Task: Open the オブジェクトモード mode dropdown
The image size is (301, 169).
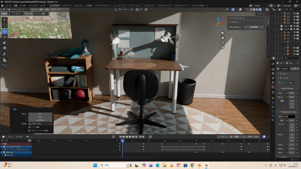Action: pyautogui.click(x=19, y=10)
